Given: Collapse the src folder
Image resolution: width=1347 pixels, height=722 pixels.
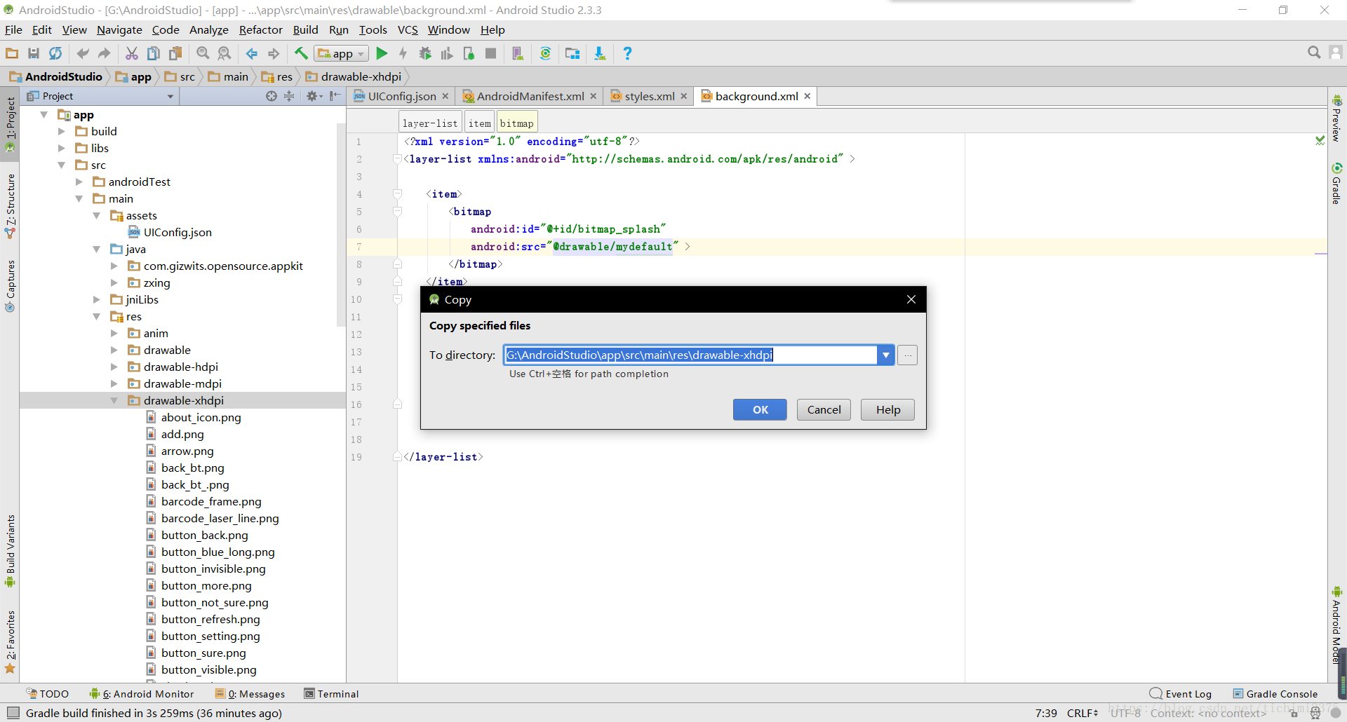Looking at the screenshot, I should click(x=62, y=165).
